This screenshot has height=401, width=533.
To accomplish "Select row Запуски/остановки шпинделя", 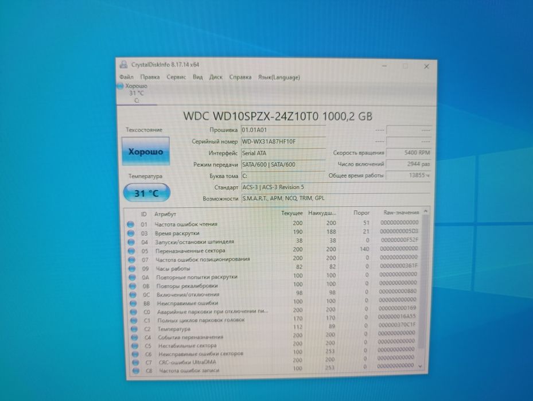I will (273, 242).
